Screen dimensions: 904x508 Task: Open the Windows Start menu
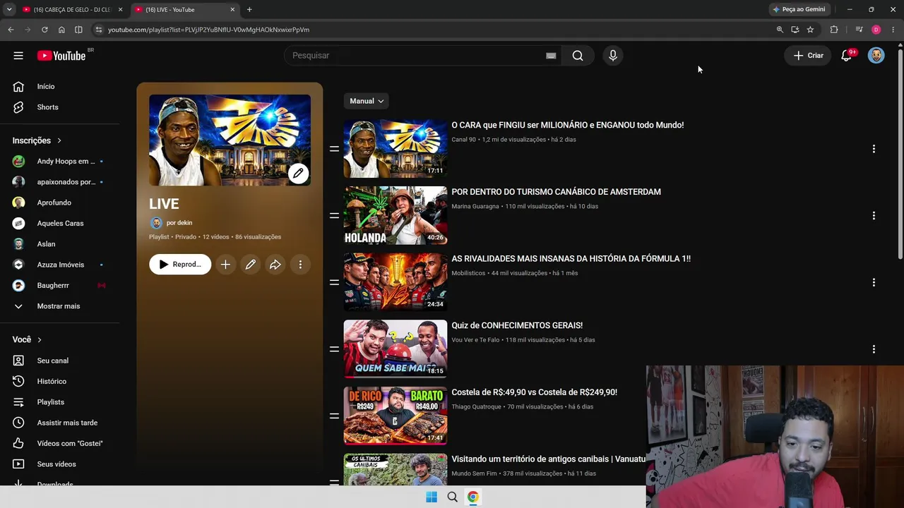pos(432,497)
